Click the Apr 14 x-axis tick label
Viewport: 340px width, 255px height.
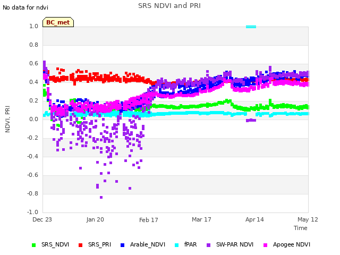point(254,219)
